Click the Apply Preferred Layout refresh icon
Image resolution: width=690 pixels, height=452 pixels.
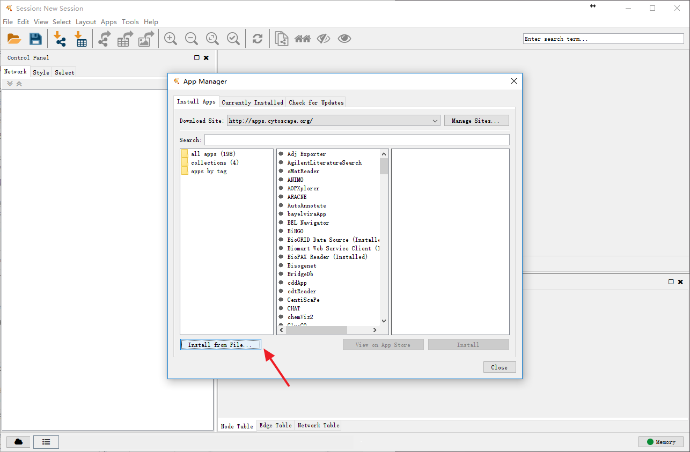(258, 39)
